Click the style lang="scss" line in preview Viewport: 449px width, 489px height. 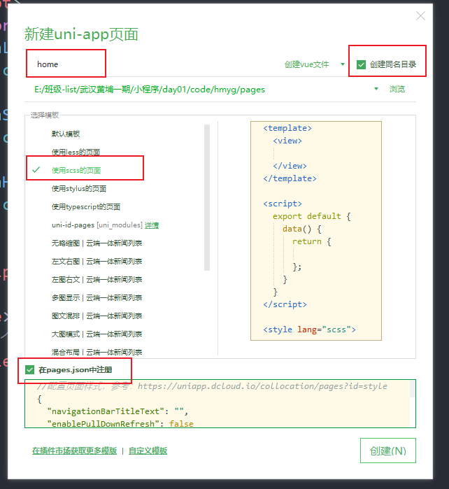[x=309, y=329]
